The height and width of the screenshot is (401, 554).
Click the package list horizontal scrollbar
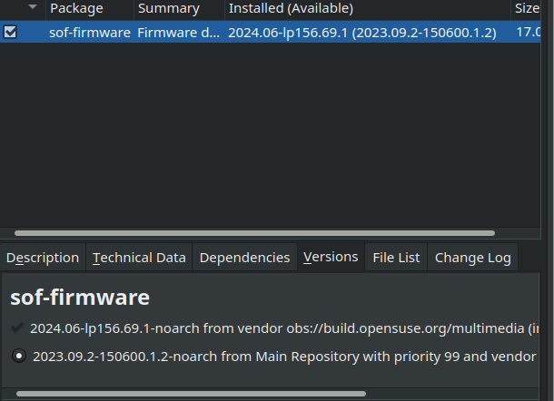(254, 233)
